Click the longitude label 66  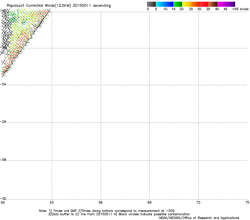coord(101,203)
